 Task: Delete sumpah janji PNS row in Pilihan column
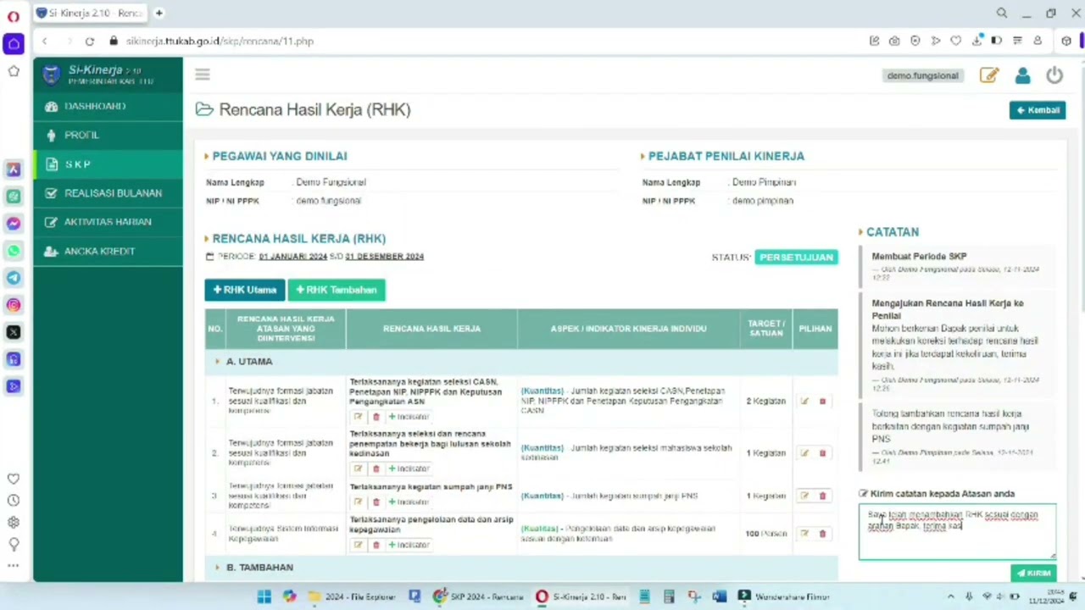tap(822, 496)
